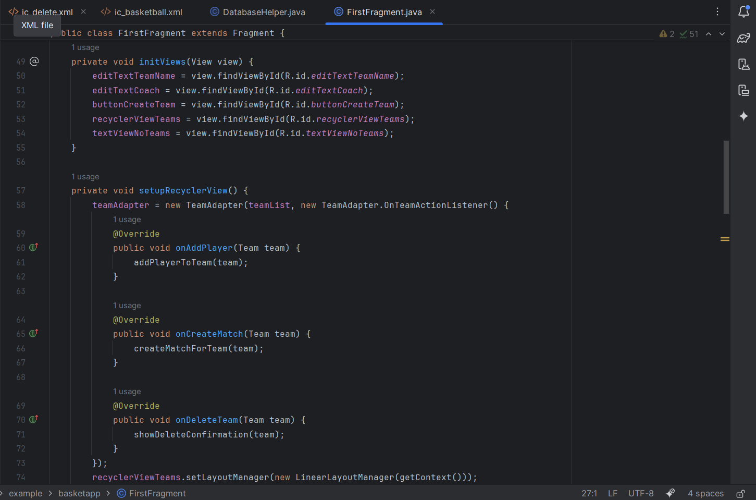The height and width of the screenshot is (500, 756).
Task: Open the Notifications bell panel
Action: click(743, 12)
